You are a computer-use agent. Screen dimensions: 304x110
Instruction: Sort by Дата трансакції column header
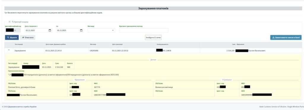(117, 44)
